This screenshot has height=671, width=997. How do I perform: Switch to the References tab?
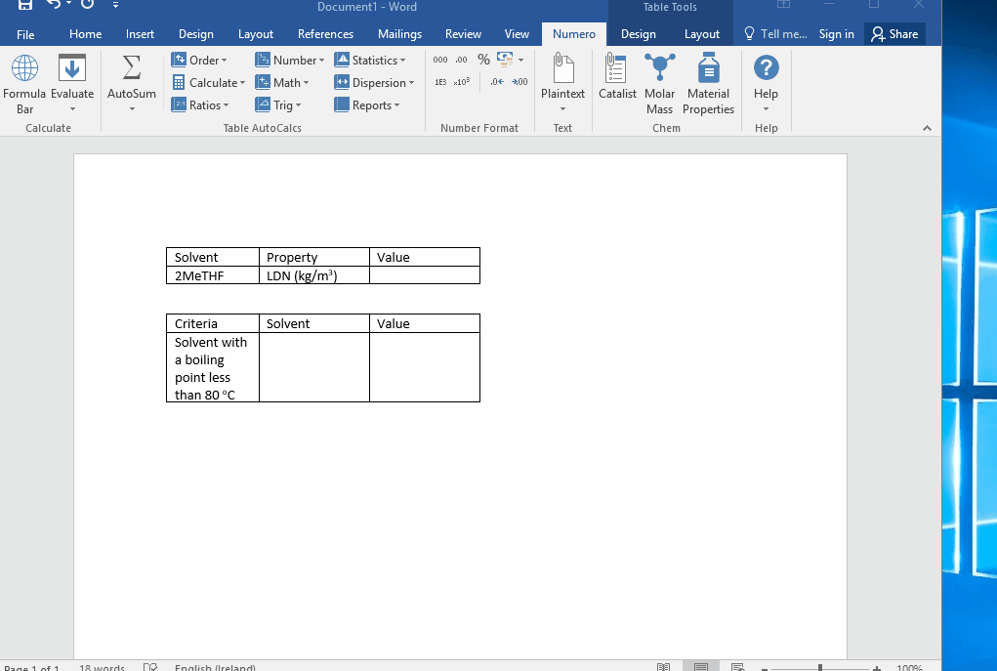tap(325, 34)
